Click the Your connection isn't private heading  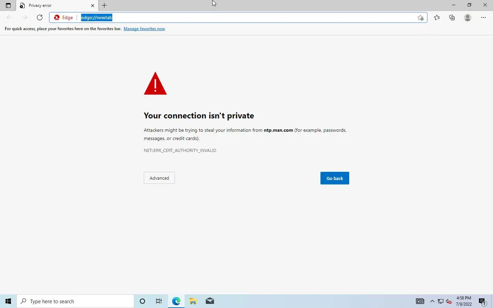[x=199, y=116]
